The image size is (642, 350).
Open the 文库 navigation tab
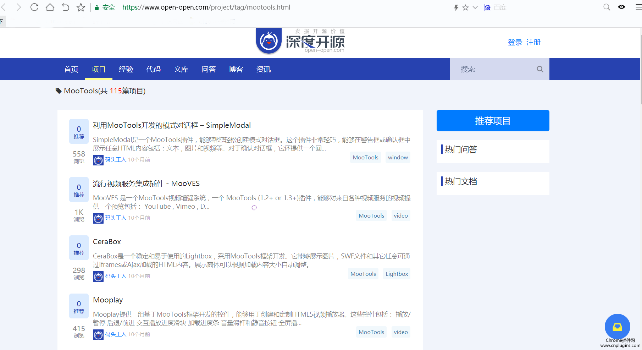(x=181, y=69)
